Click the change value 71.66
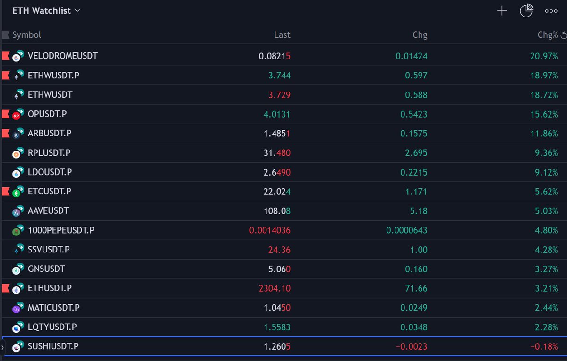This screenshot has width=567, height=361. point(416,288)
